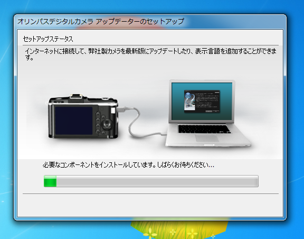The image size is (304, 239).
Task: Click the green installation progress bar
Action: (x=151, y=181)
